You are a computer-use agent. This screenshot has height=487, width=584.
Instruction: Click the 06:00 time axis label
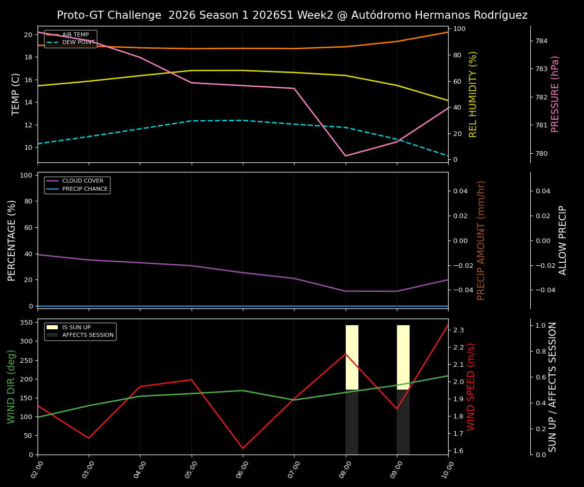coord(242,469)
